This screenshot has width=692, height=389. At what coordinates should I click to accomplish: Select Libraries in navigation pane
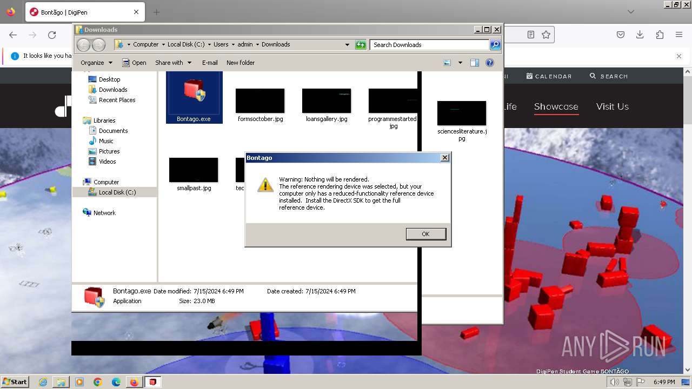[x=104, y=120]
